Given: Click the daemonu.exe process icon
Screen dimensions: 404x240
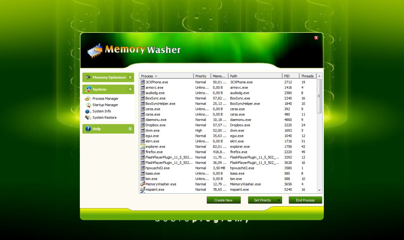Looking at the screenshot, I should tap(143, 120).
